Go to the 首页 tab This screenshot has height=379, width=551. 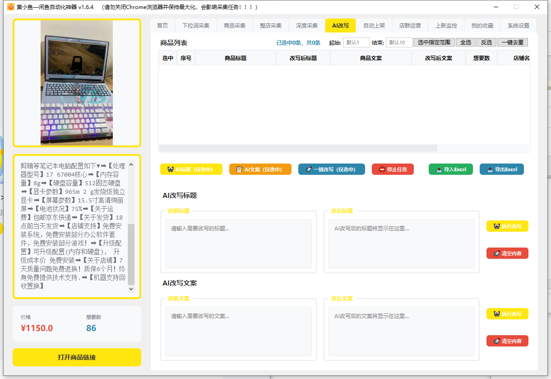(x=162, y=26)
